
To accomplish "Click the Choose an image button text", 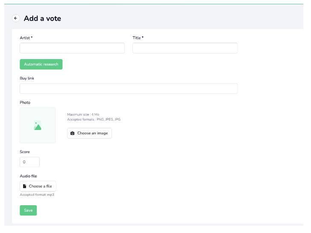I will coord(93,133).
